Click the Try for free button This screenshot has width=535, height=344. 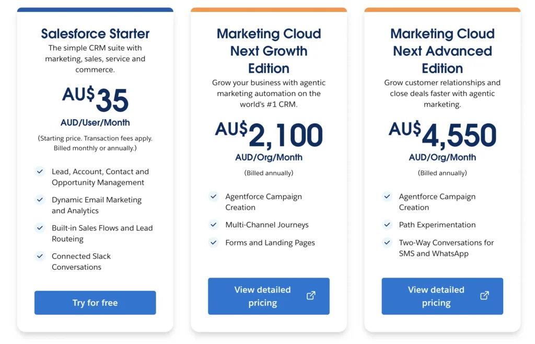coord(95,303)
